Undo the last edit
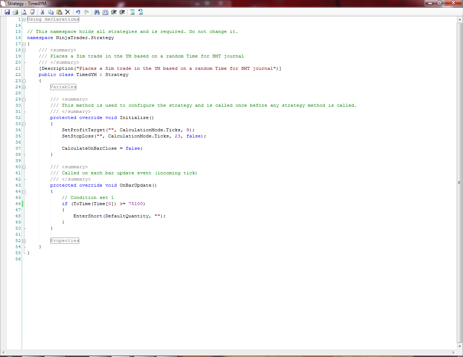 pos(78,12)
